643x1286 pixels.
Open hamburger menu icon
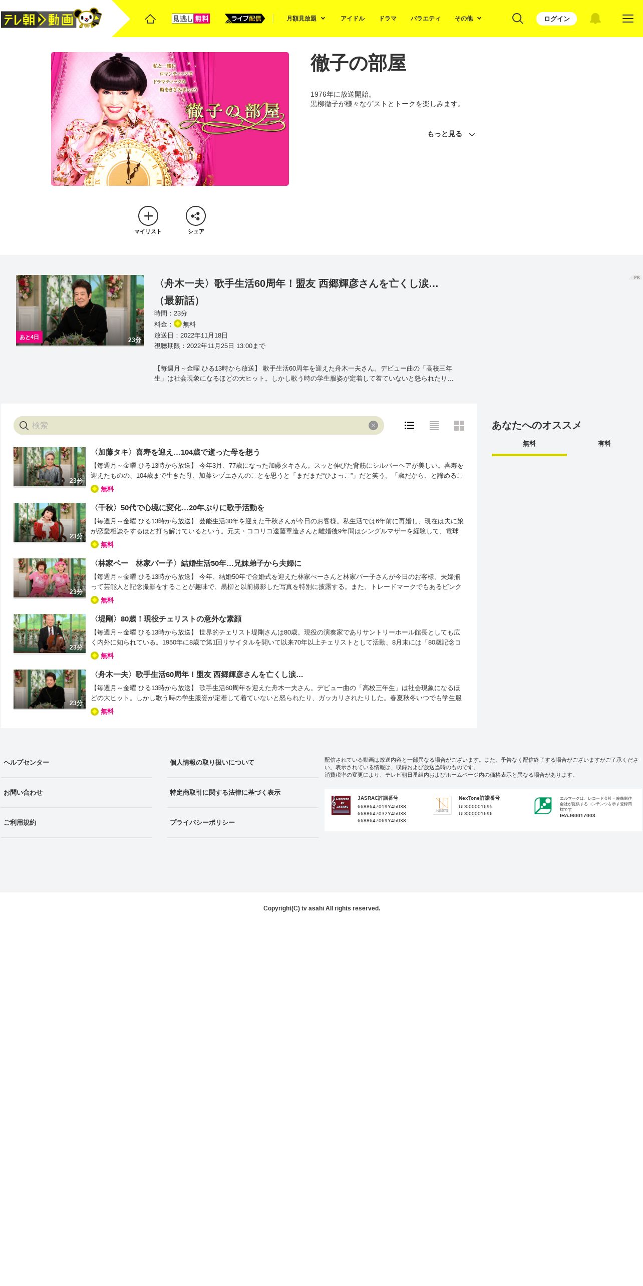(x=628, y=19)
